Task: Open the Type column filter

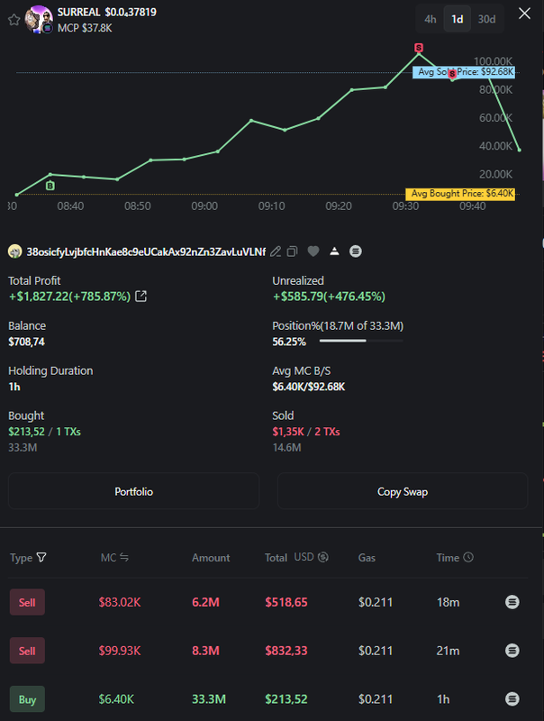Action: 41,558
